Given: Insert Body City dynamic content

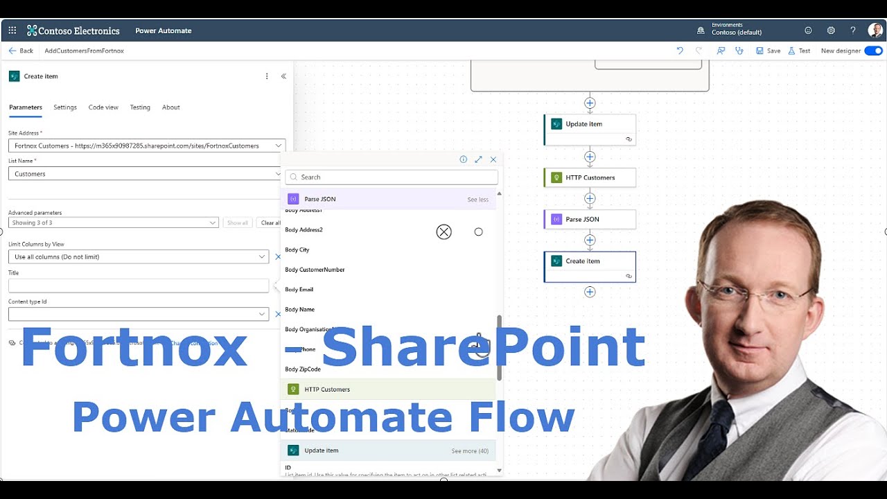Looking at the screenshot, I should 297,249.
